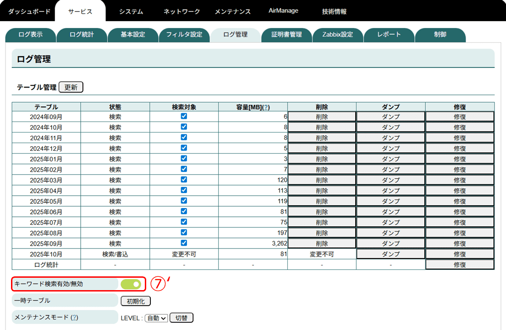This screenshot has width=506, height=330.
Task: Open the maintenance mode LEVEL dropdown
Action: 156,318
